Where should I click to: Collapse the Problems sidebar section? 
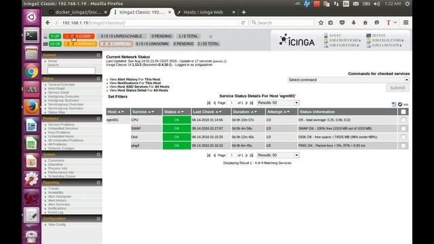(x=98, y=119)
